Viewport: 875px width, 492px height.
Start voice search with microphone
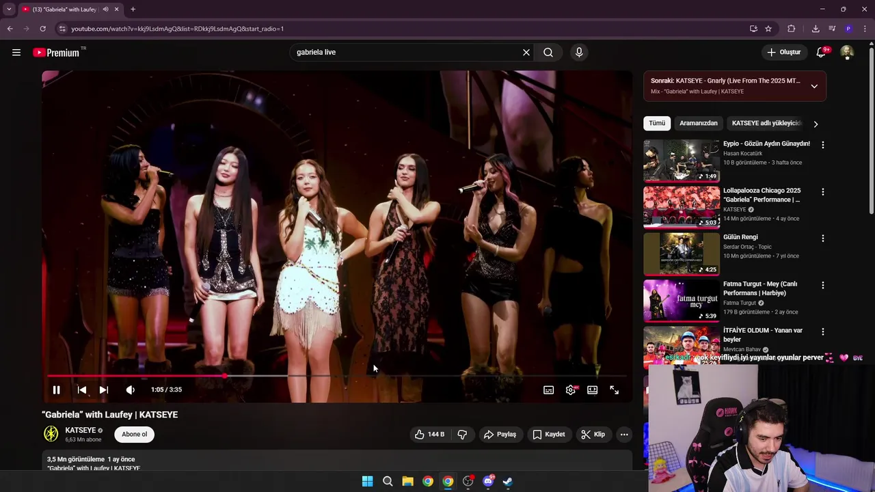coord(579,52)
